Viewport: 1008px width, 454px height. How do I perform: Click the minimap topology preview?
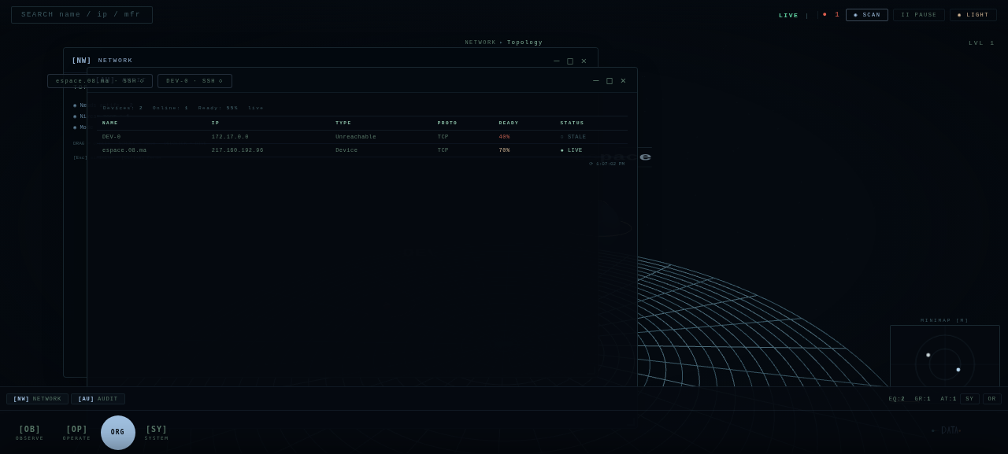pyautogui.click(x=945, y=356)
